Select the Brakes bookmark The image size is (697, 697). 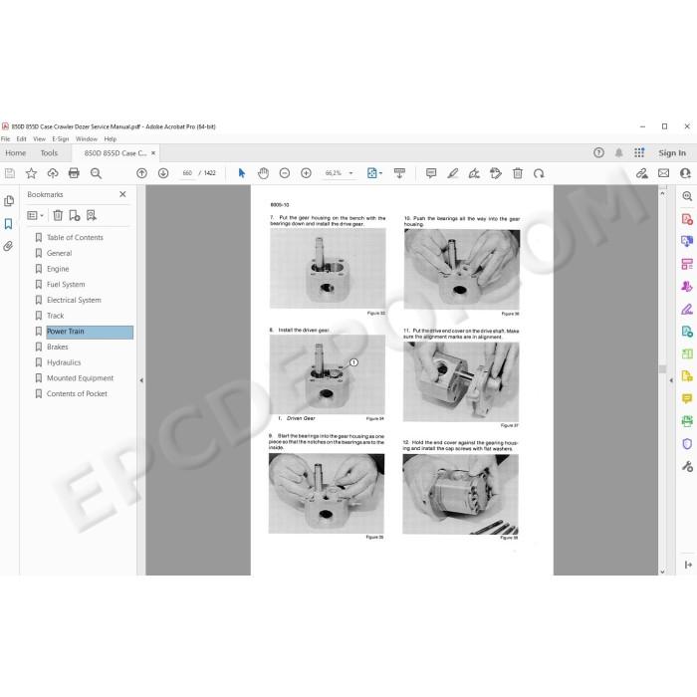click(x=58, y=347)
